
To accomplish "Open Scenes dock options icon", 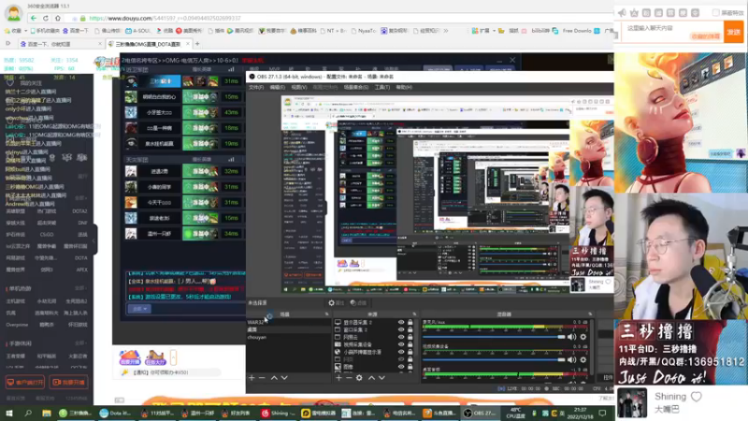I will click(326, 314).
